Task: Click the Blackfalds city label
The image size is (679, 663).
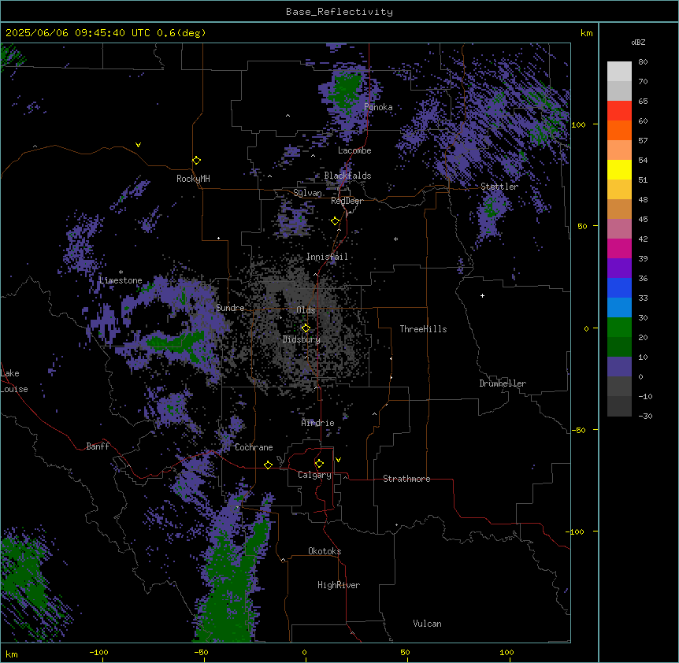Action: pos(347,176)
